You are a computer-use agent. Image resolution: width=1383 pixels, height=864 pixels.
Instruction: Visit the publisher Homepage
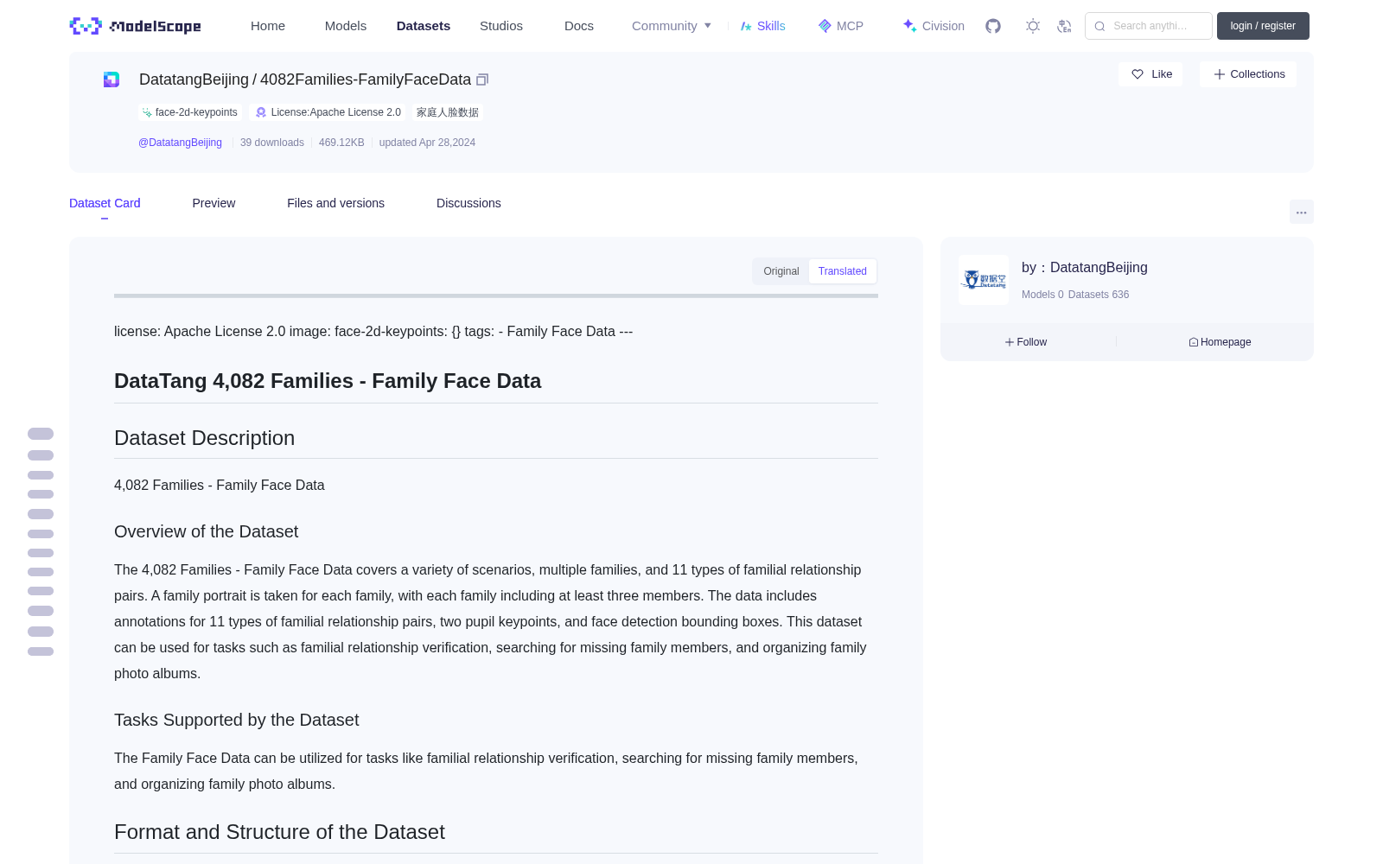point(1220,342)
